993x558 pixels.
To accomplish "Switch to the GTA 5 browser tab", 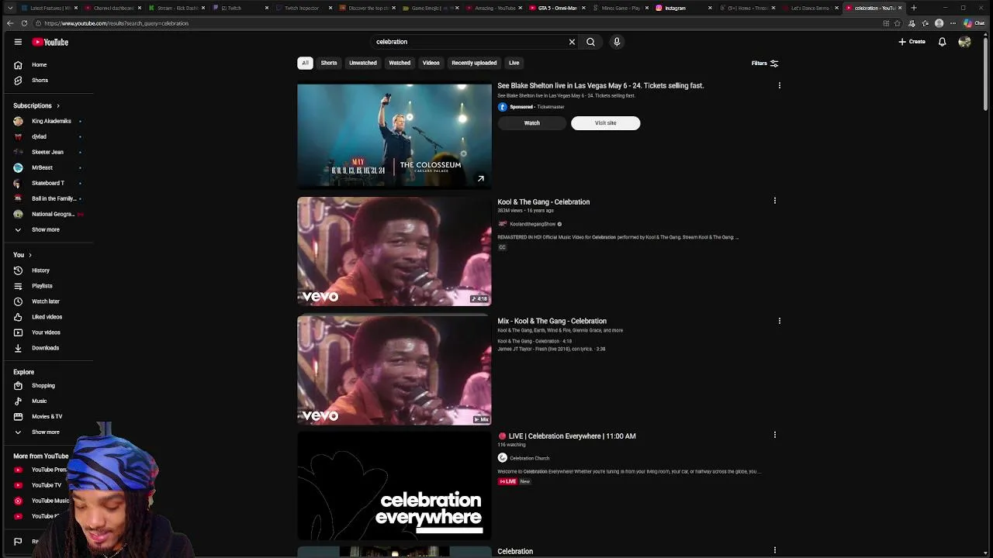I will (x=557, y=8).
